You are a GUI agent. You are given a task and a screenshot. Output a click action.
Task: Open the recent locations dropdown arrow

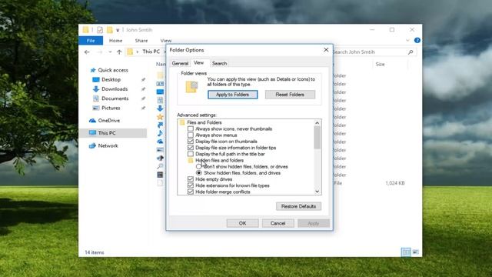[x=110, y=52]
